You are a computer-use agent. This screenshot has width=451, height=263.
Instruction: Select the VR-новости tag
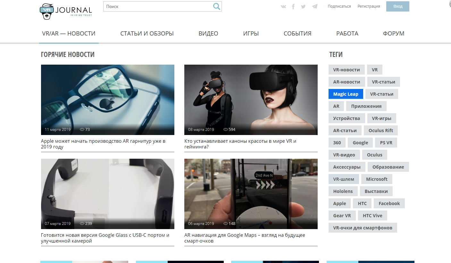click(x=347, y=70)
